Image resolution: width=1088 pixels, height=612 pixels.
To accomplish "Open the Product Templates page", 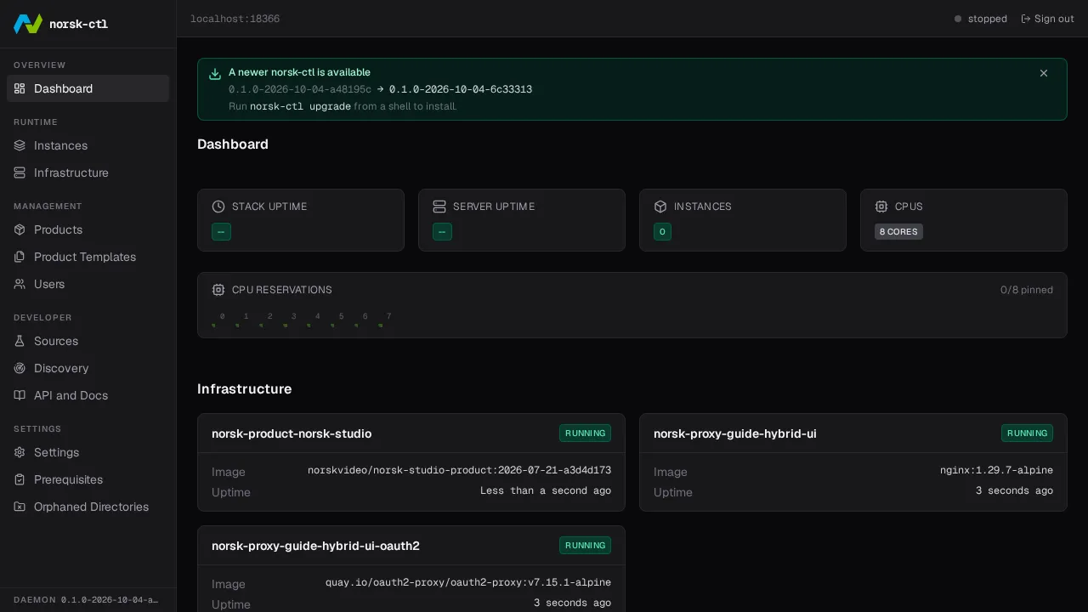I will click(88, 257).
